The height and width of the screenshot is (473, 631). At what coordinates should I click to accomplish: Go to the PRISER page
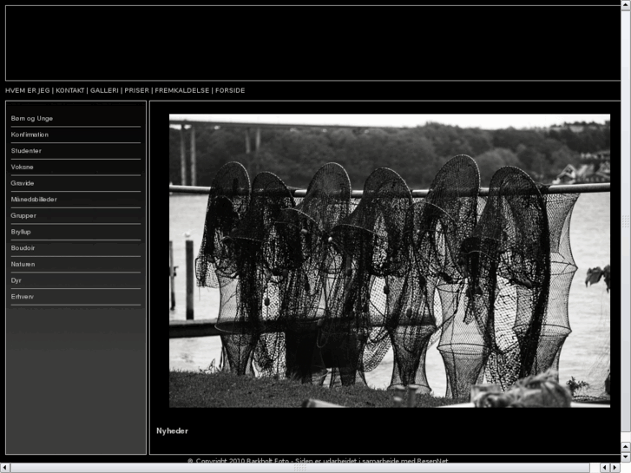pos(136,90)
